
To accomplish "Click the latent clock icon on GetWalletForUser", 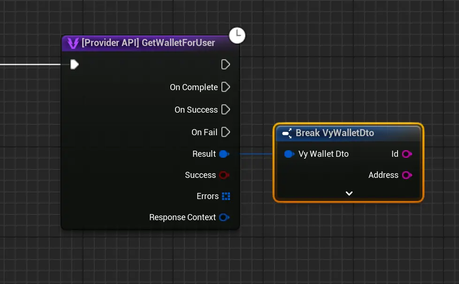I will pyautogui.click(x=237, y=35).
